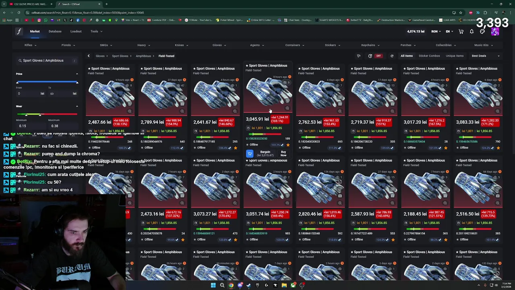
Task: Toggle favorite star on 2,587.93 lei listing
Action: click(393, 240)
